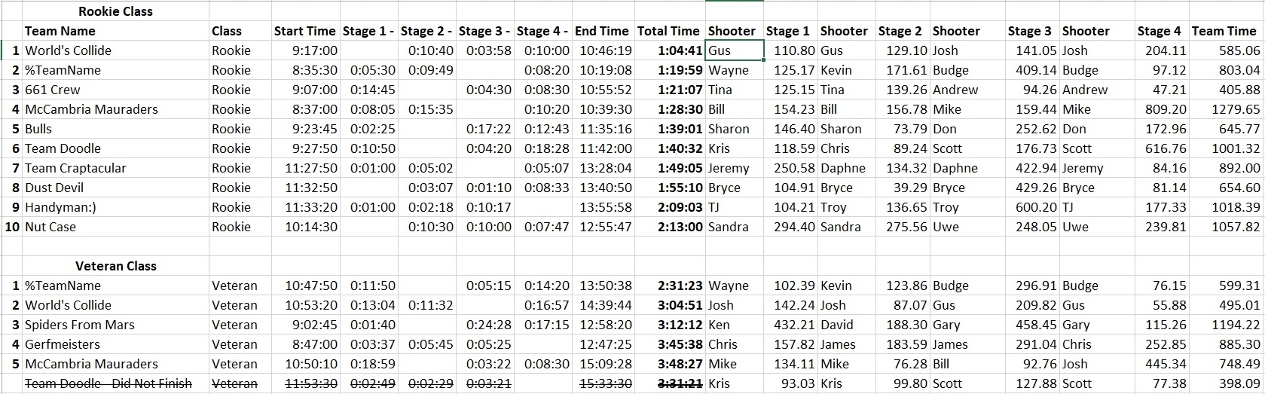The image size is (1265, 394).
Task: Click Handyman:) end time 13:55:58
Action: coord(603,207)
